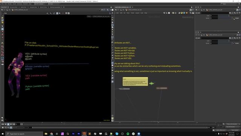The height and width of the screenshot is (136, 241).
Task: Switch to the Render View tab
Action: pos(23,7)
